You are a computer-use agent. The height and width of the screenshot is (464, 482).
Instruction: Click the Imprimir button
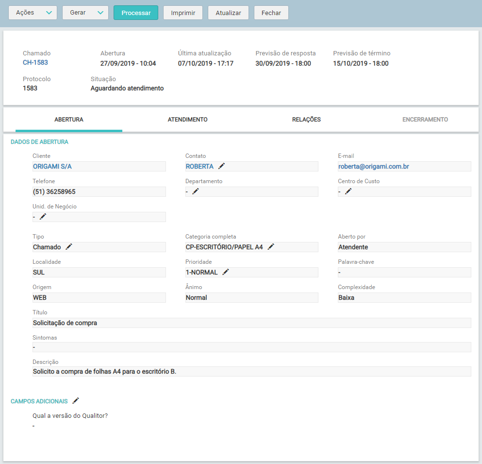183,13
